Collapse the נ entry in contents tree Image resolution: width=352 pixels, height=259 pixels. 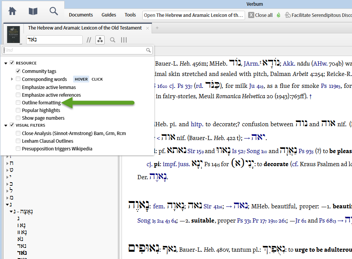click(7, 205)
